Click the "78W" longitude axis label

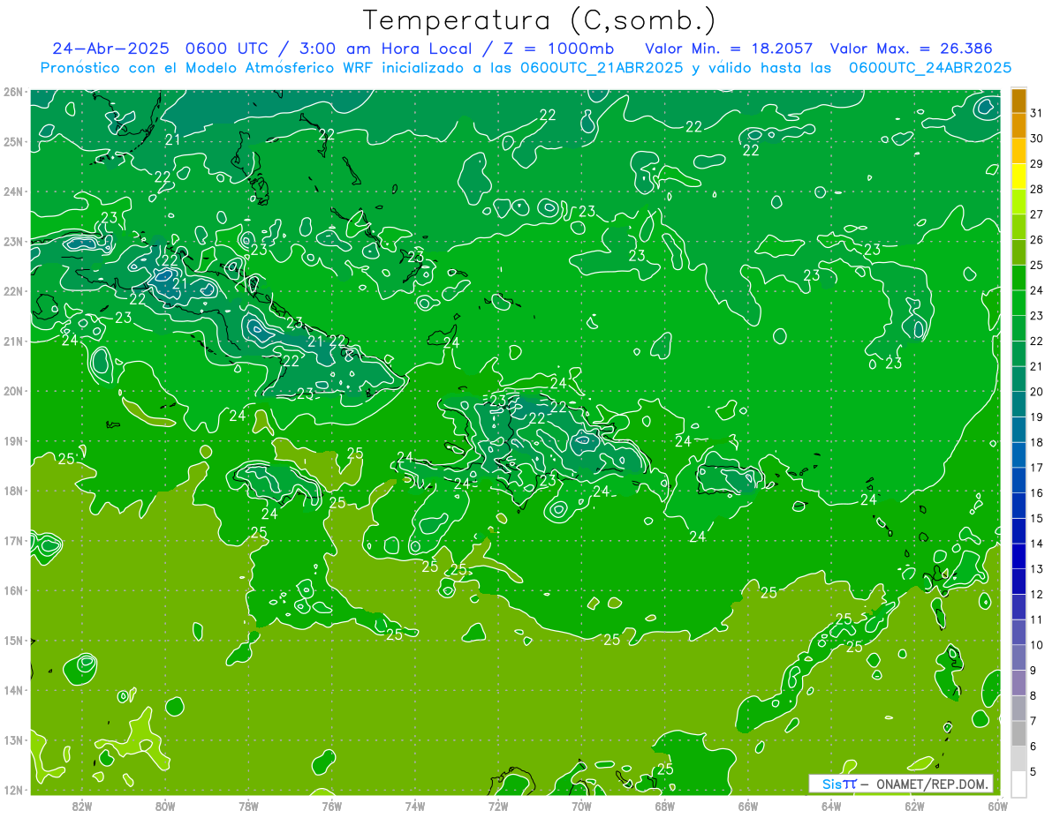[x=248, y=806]
